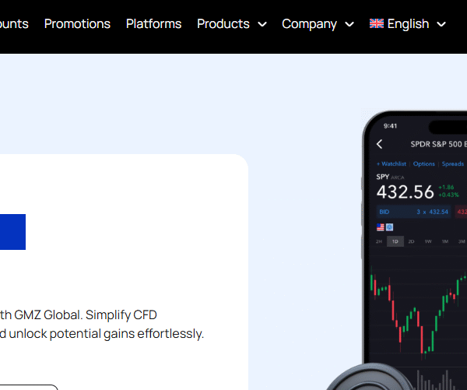Click the + Watchlist link
Viewport: 467px width, 390px height.
(x=392, y=164)
